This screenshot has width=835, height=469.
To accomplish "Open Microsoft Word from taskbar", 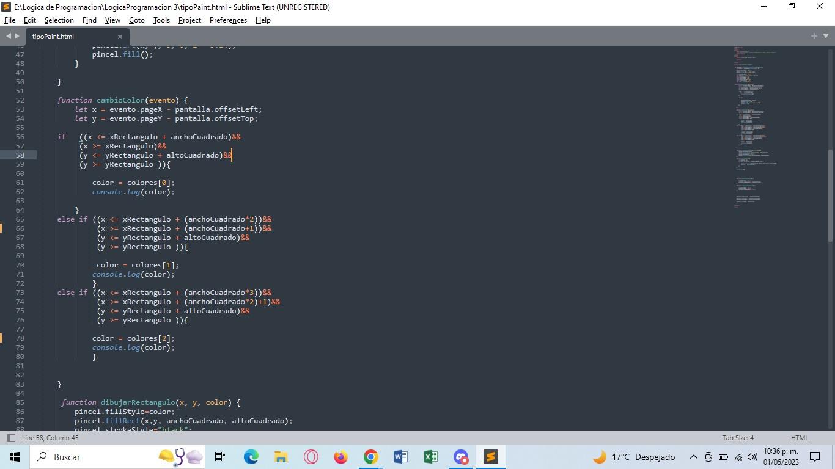I will 400,457.
